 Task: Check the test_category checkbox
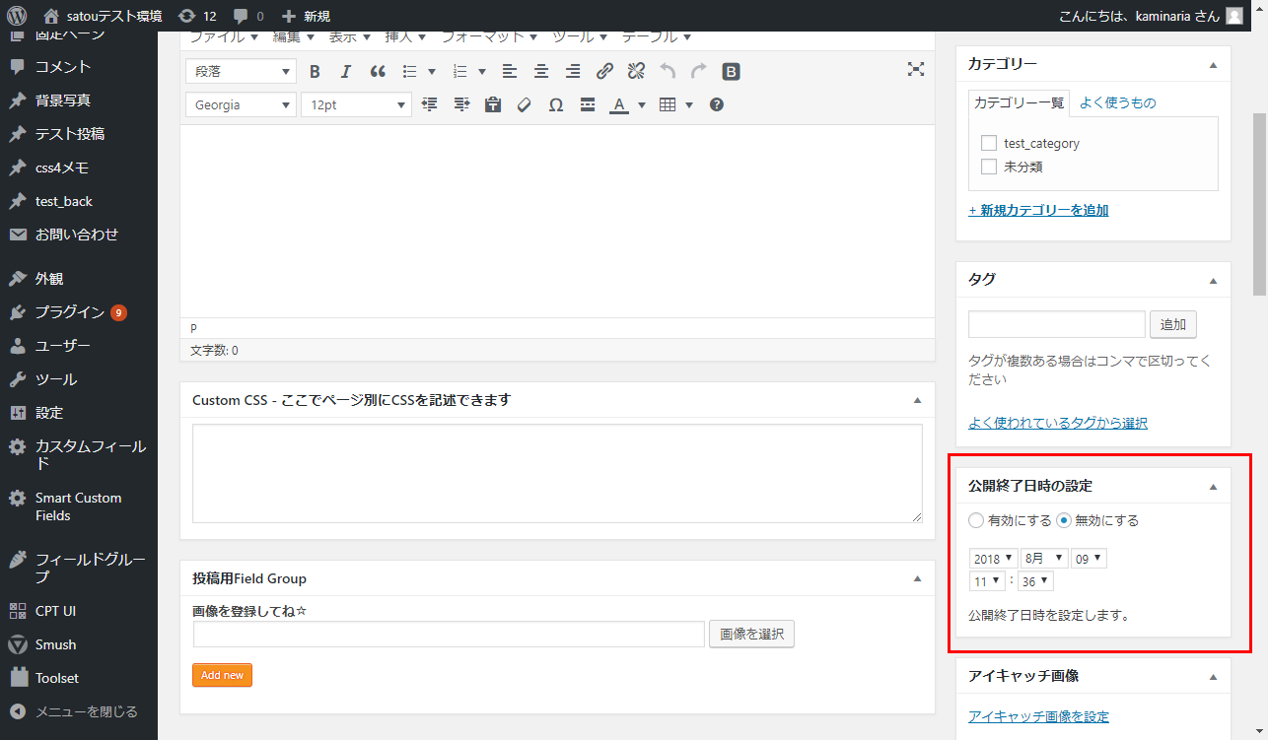click(x=989, y=143)
